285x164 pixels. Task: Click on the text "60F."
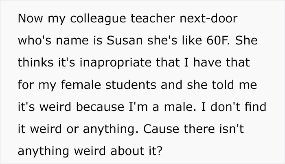pos(218,40)
